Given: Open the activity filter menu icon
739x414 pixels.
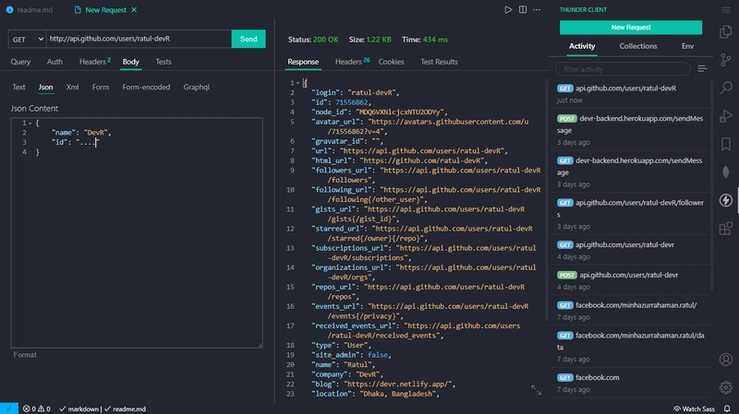Looking at the screenshot, I should pos(702,69).
